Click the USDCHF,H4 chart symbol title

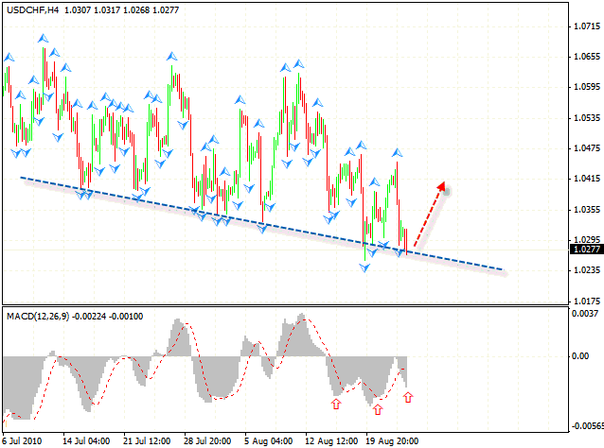coord(33,10)
